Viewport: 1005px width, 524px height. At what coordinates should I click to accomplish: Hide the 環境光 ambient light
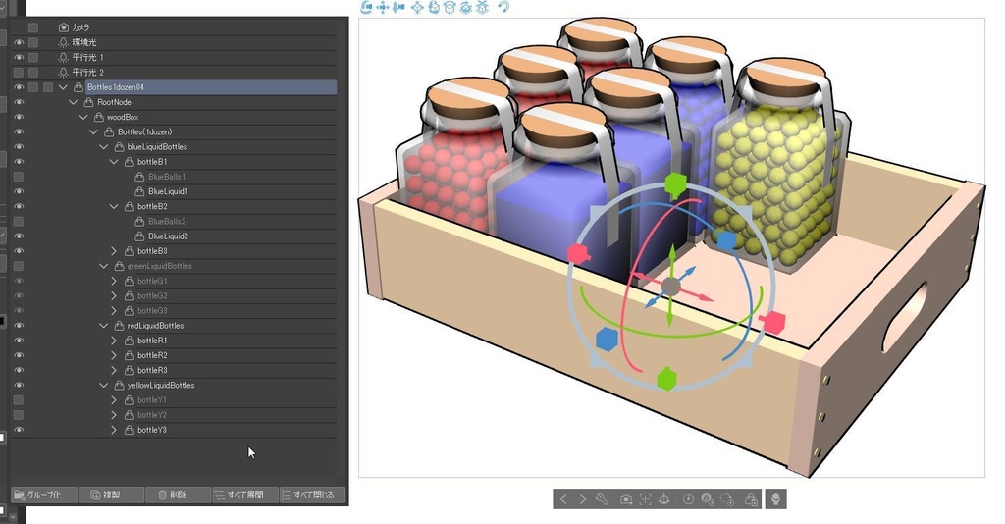pos(19,42)
